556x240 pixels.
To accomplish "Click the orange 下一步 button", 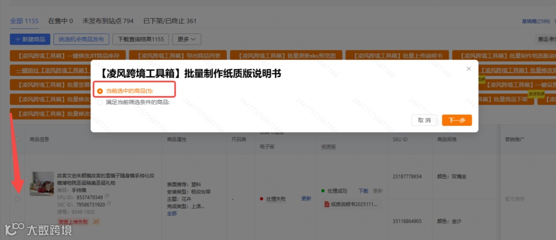I will [457, 120].
